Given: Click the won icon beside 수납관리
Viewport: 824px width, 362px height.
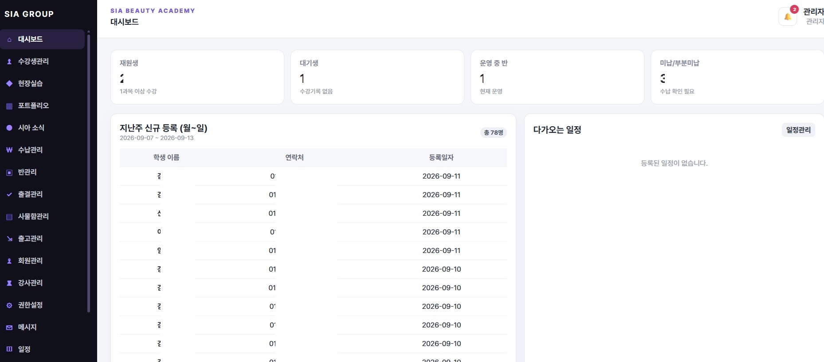Looking at the screenshot, I should coord(9,150).
